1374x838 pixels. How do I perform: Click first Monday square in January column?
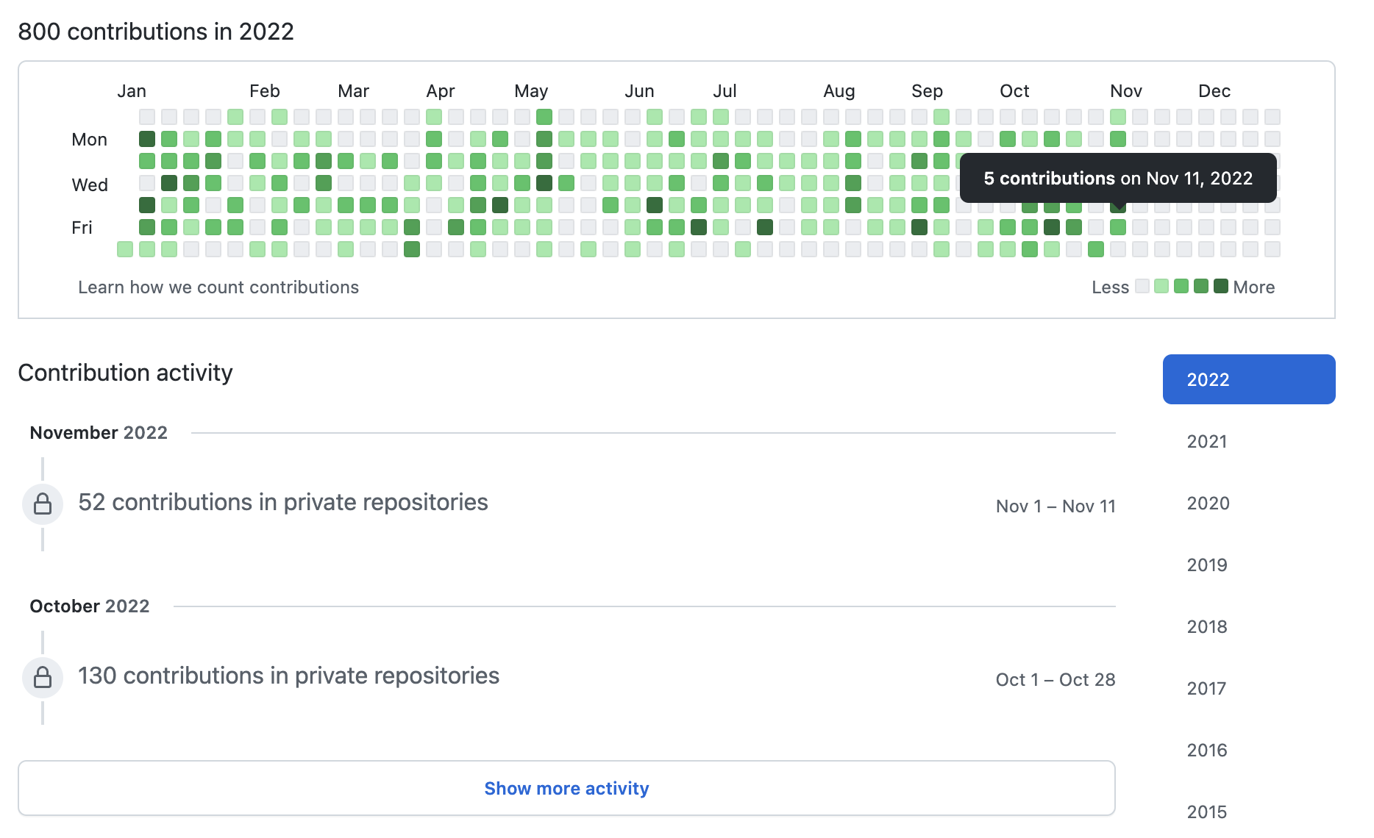pyautogui.click(x=147, y=139)
